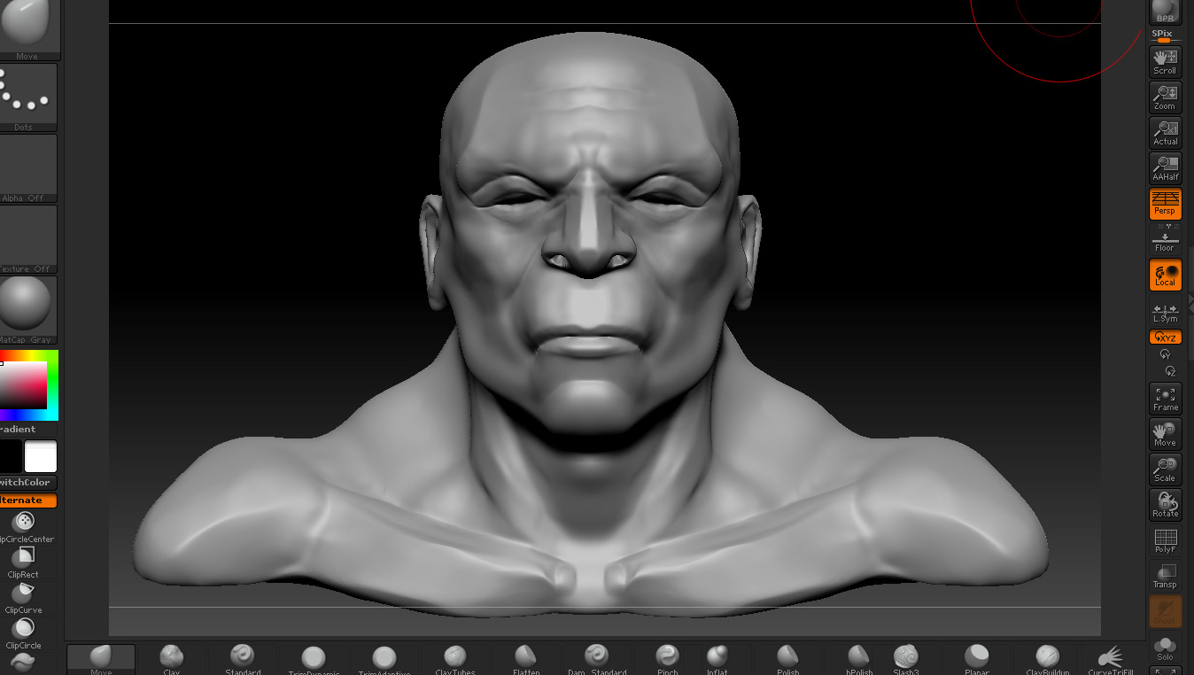This screenshot has height=675, width=1194.
Task: Select the Flatten brush
Action: 526,659
